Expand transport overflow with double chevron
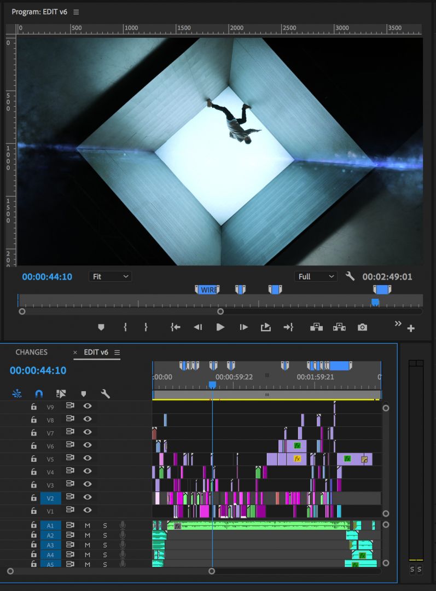The width and height of the screenshot is (436, 591). pos(398,324)
